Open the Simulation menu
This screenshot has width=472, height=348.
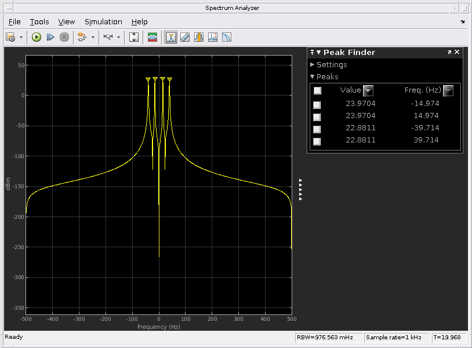[103, 22]
